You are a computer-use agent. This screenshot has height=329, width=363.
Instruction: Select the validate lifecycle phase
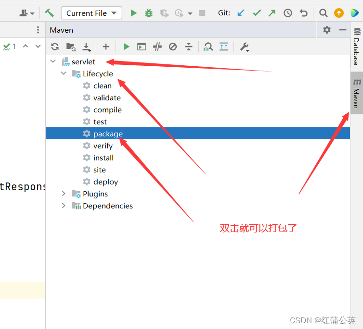click(107, 98)
